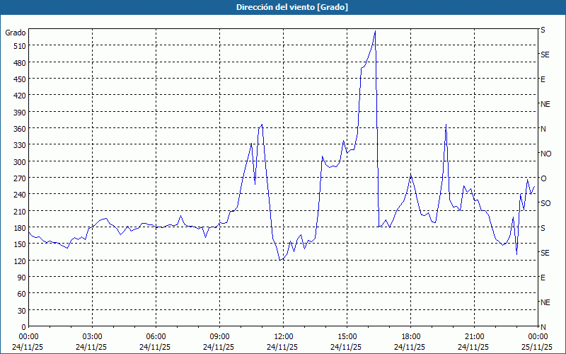Click the 390 degree axis label
566x354 pixels.
(x=20, y=112)
